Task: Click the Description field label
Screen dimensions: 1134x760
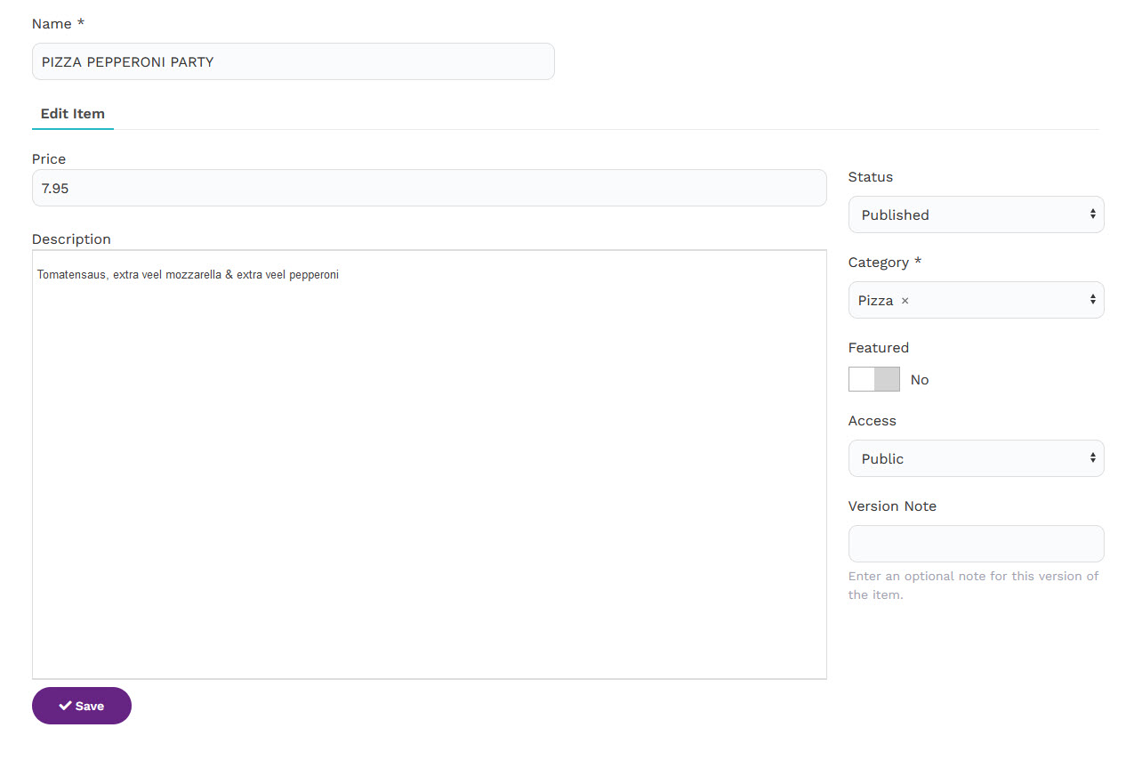Action: tap(71, 239)
